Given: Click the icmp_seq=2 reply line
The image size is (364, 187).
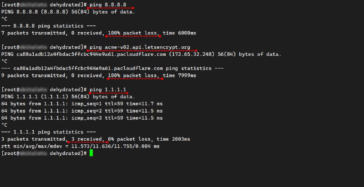Looking at the screenshot, I should point(82,111).
